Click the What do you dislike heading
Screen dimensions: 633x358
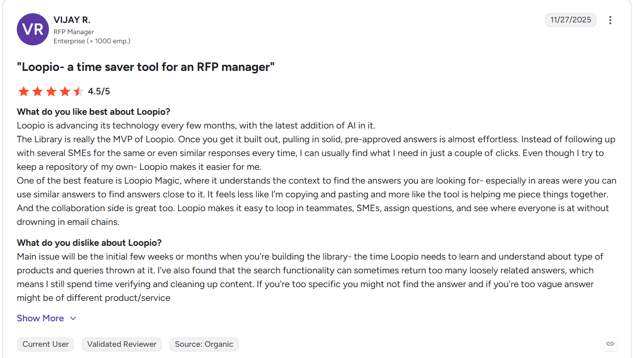point(89,243)
